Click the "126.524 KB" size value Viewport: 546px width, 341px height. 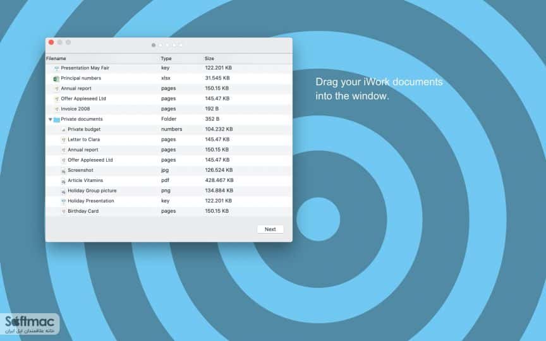click(219, 170)
